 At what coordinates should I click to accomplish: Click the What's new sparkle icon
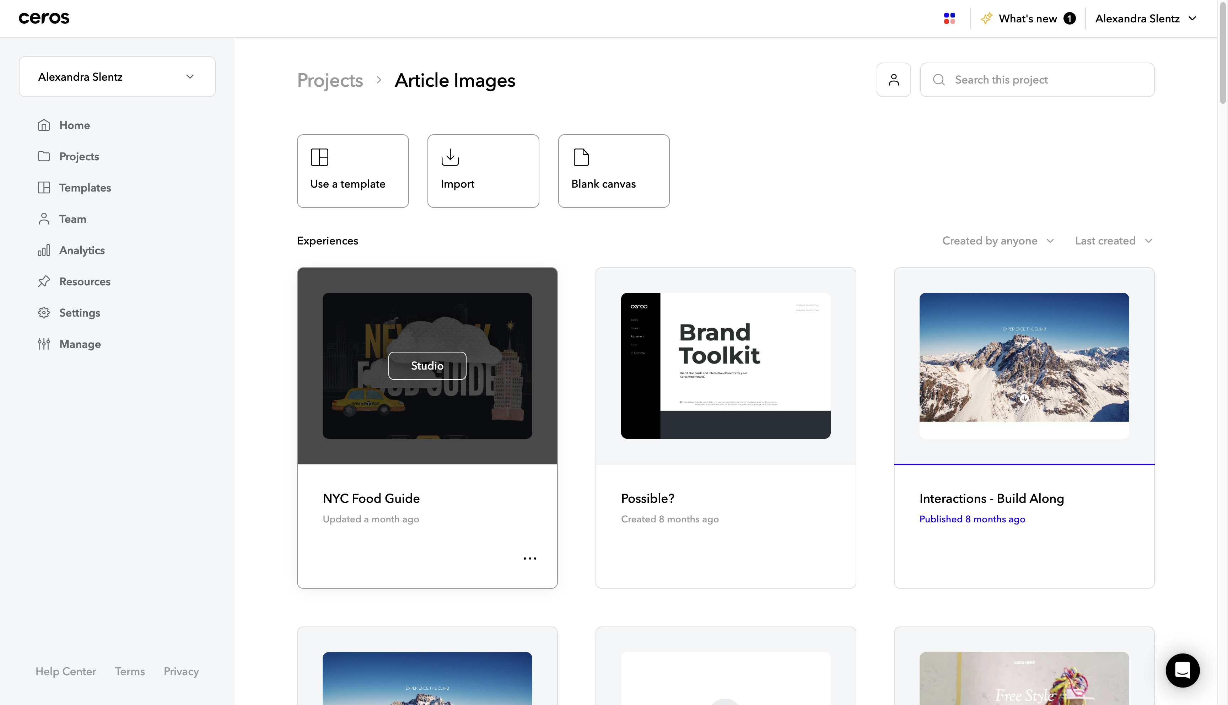pos(986,18)
